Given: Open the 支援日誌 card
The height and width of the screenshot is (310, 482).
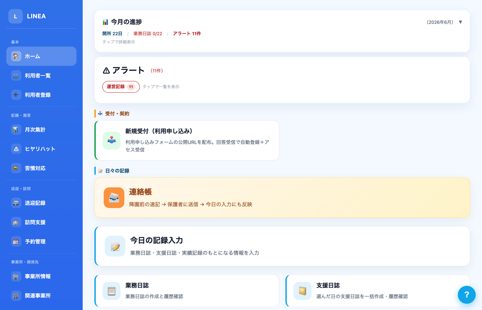Looking at the screenshot, I should pos(378,291).
